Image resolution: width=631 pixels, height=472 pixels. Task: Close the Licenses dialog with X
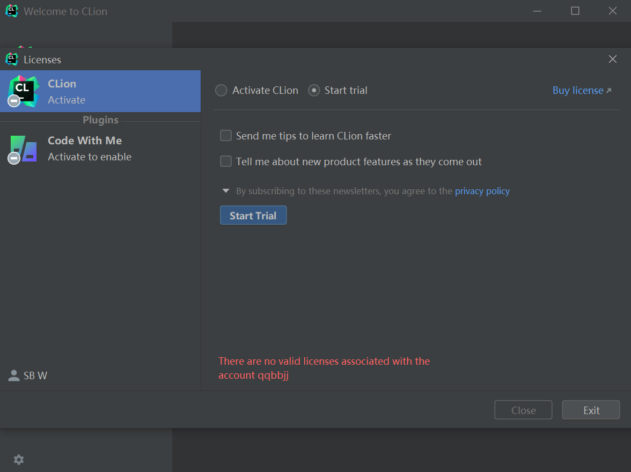613,59
